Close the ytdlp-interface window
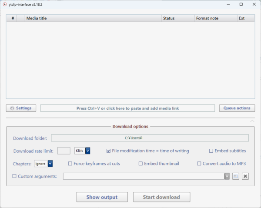The width and height of the screenshot is (261, 208). (254, 4)
